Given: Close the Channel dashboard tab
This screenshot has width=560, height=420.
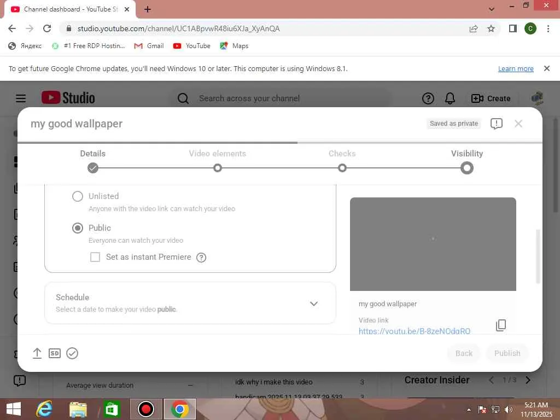Looking at the screenshot, I should (127, 9).
